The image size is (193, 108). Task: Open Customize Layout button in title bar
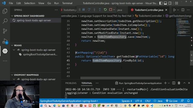(176, 3)
